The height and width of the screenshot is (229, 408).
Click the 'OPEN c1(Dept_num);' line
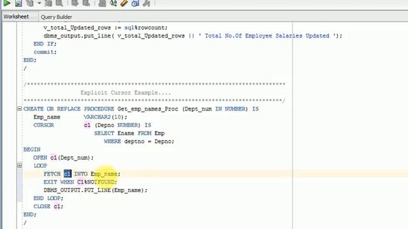[63, 158]
